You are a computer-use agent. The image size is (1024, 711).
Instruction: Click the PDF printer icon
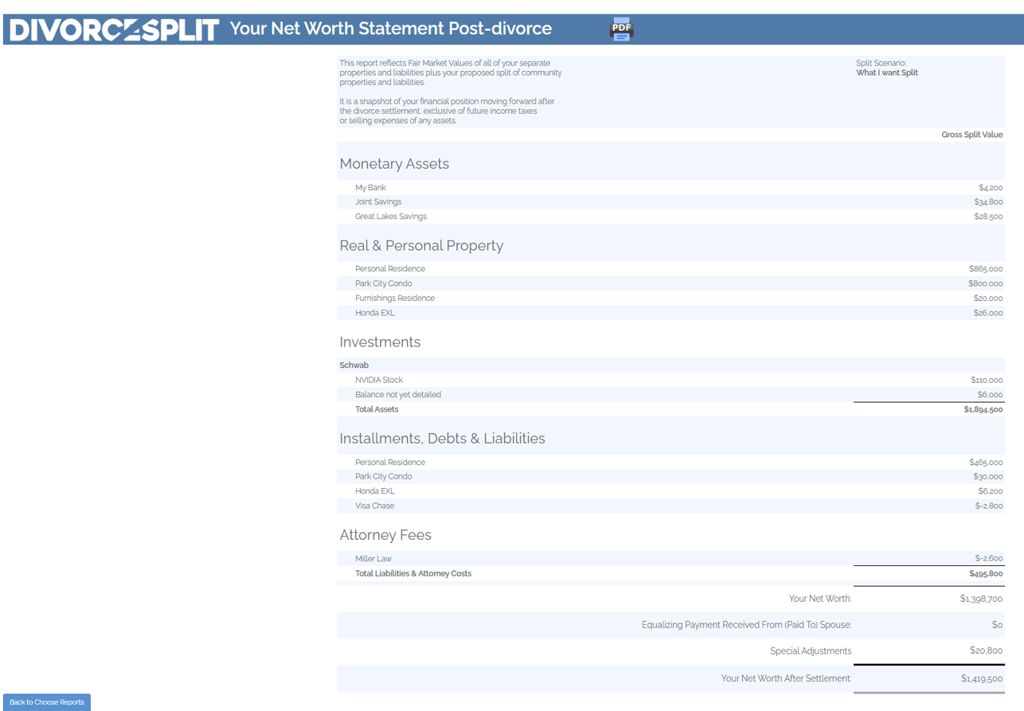coord(621,29)
